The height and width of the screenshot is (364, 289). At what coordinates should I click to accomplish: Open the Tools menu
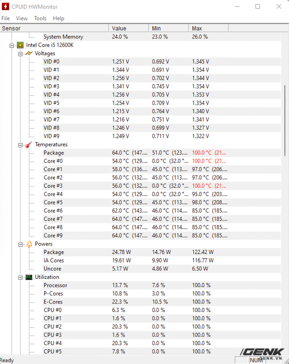(x=40, y=18)
